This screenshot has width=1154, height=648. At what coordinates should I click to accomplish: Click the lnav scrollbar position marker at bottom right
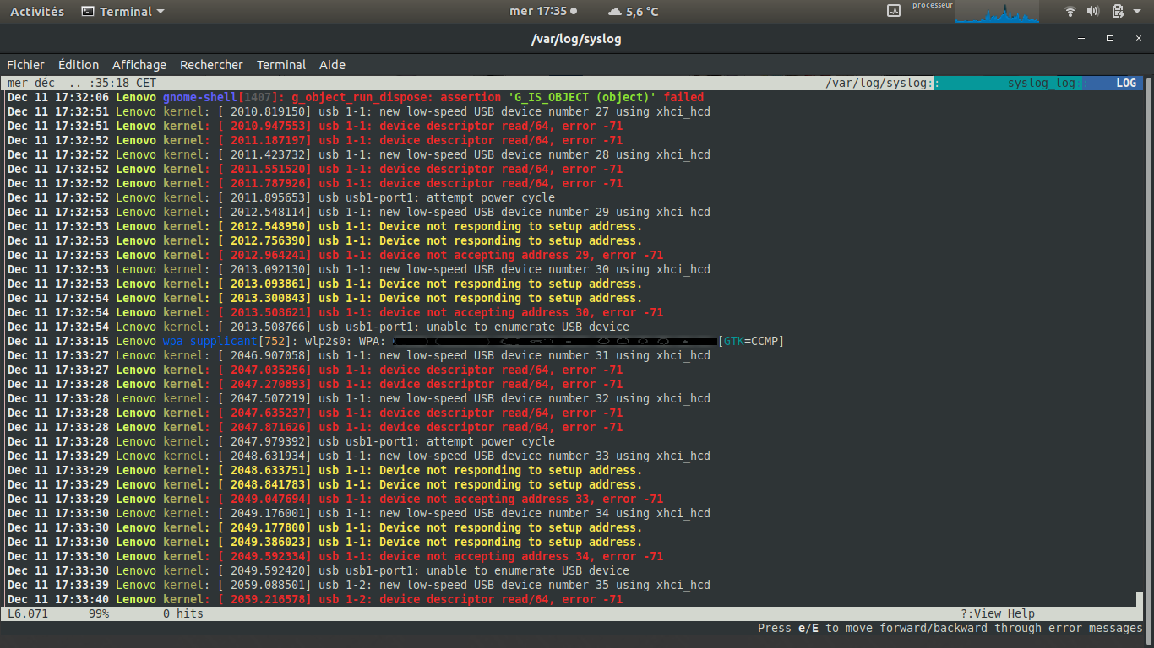click(x=1140, y=600)
